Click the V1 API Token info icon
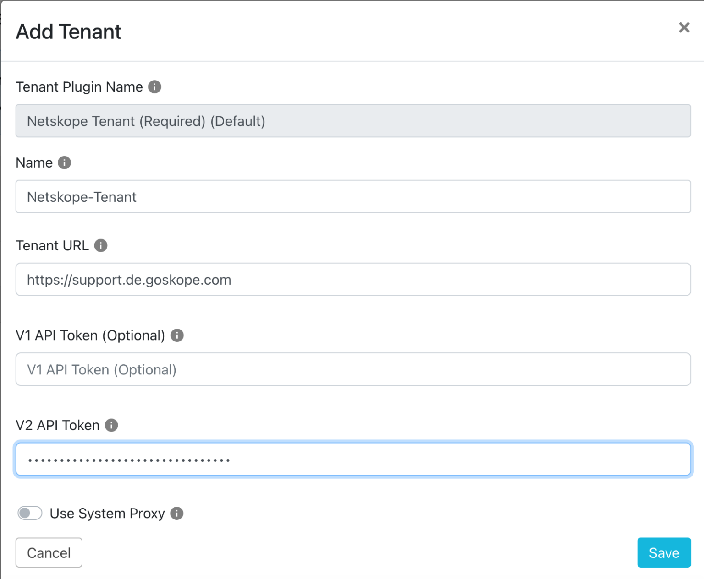This screenshot has width=704, height=579. [x=176, y=335]
